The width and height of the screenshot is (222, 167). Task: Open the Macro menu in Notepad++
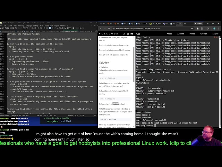tap(47, 26)
